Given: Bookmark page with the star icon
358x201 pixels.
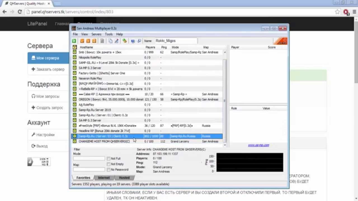Looking at the screenshot, I should tap(337, 12).
